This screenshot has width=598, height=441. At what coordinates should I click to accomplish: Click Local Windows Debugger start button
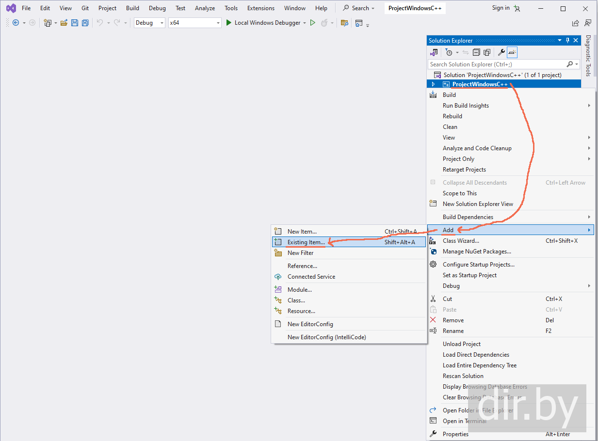pos(263,23)
